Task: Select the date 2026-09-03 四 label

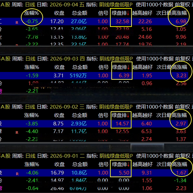Action: 68,59
